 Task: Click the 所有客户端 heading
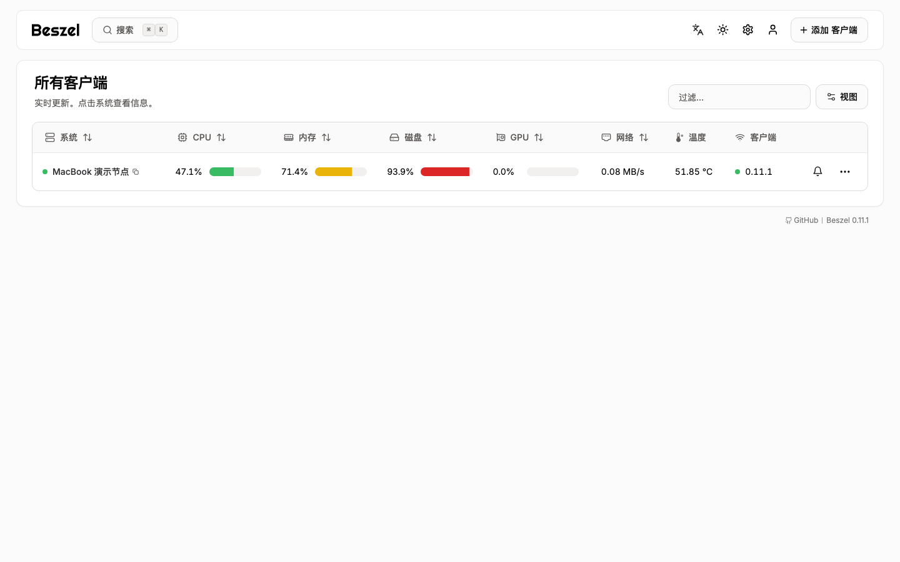(71, 82)
